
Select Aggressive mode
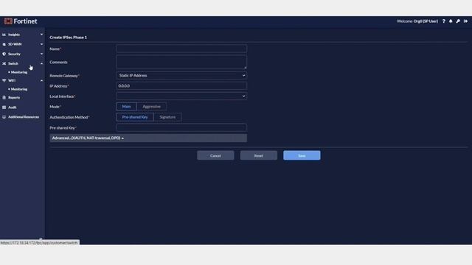[x=151, y=107]
